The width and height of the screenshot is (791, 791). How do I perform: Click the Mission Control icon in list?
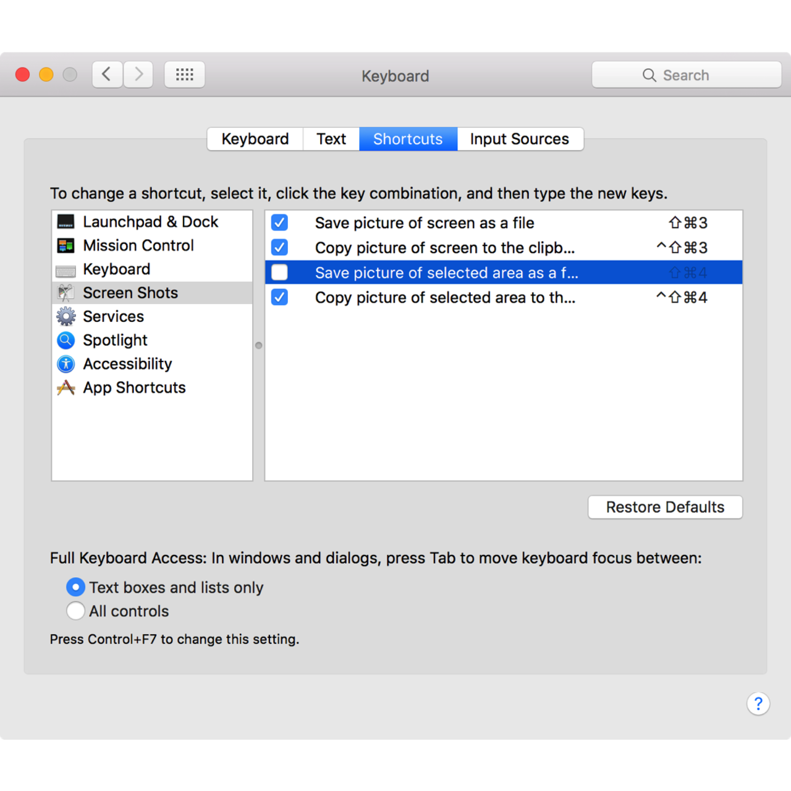(x=66, y=246)
